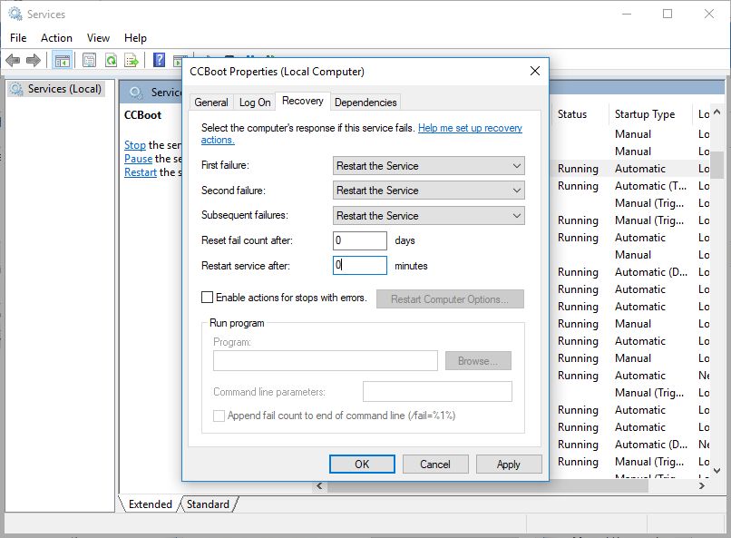Open the Extended view tab
The height and width of the screenshot is (538, 731).
tap(151, 504)
